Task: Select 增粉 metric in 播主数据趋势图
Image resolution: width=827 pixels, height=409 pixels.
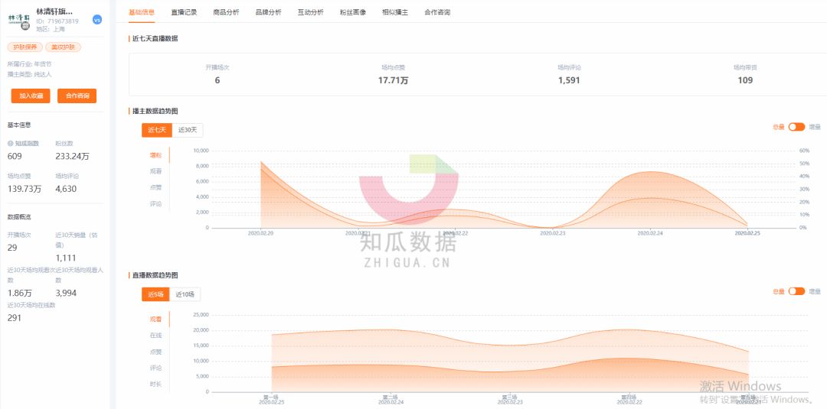Action: [155, 155]
